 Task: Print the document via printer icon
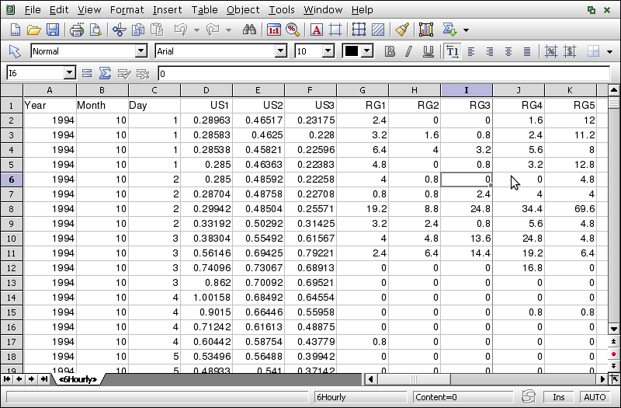(76, 30)
